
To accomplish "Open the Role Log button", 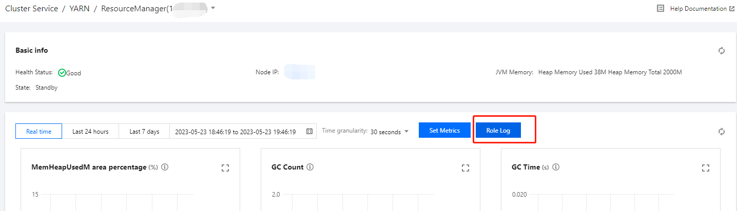I will 498,131.
